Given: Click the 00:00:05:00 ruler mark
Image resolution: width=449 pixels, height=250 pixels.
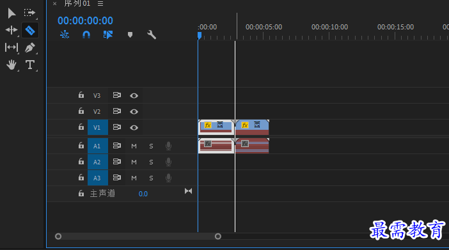Looking at the screenshot, I should [x=264, y=27].
